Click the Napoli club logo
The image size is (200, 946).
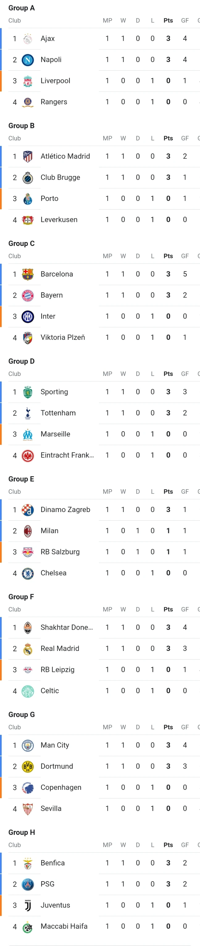pos(27,60)
